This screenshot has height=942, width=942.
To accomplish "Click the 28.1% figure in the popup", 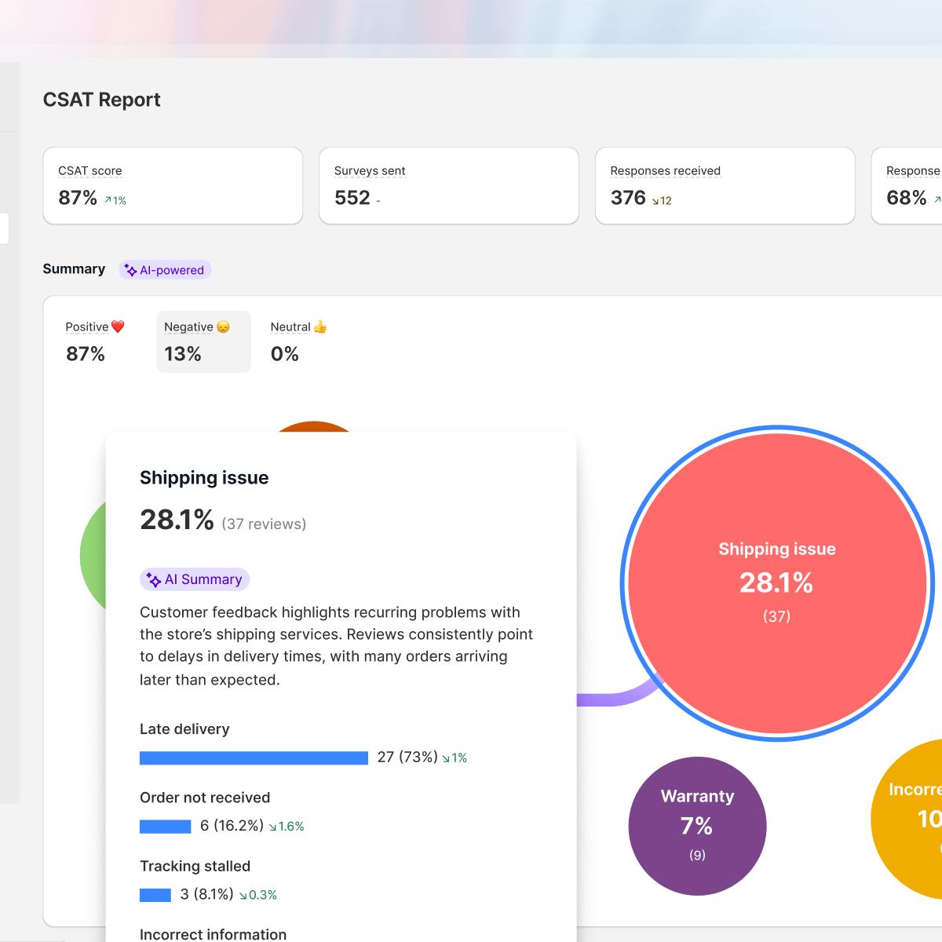I will click(177, 520).
